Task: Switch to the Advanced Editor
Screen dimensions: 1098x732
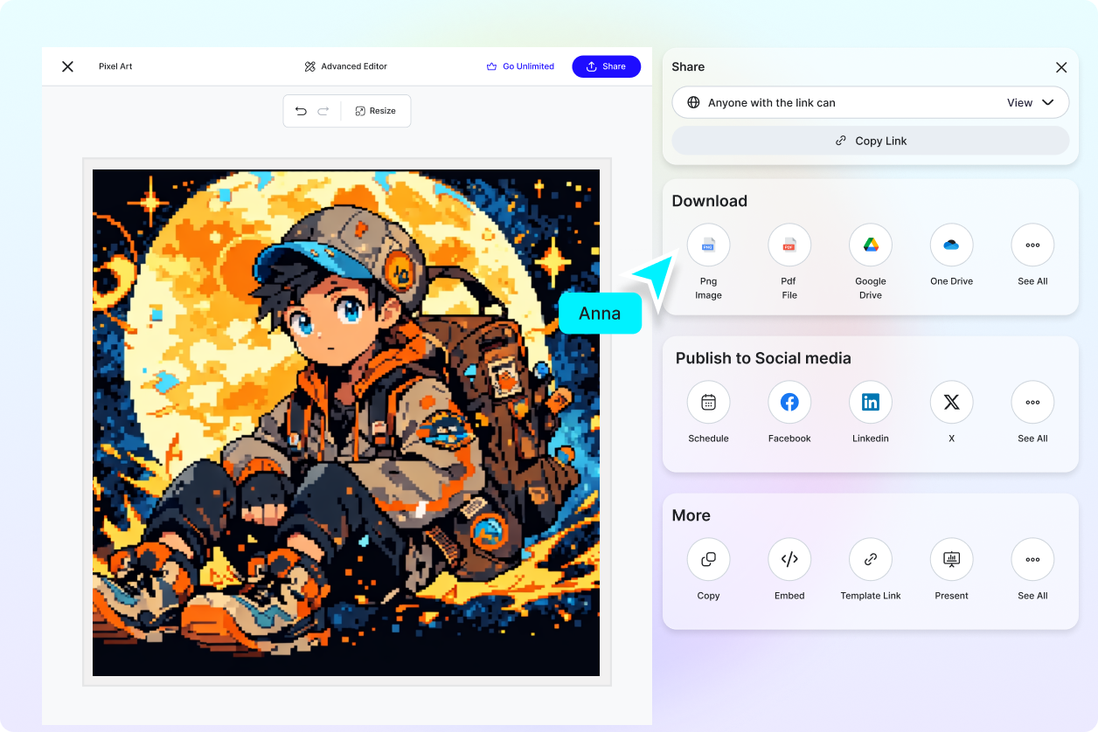Action: pyautogui.click(x=345, y=66)
